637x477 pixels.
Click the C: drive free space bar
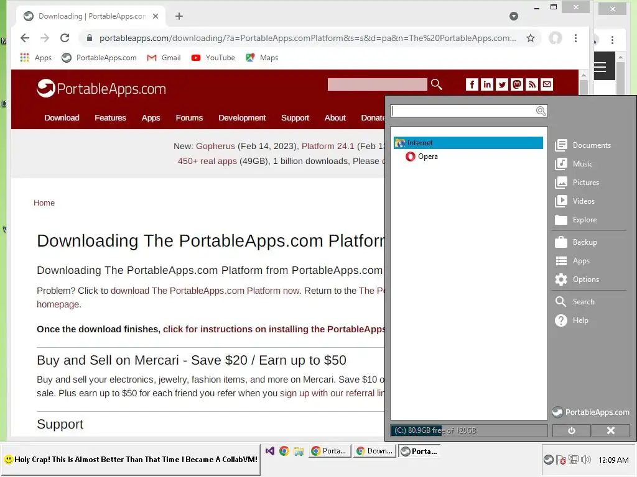[x=469, y=430]
